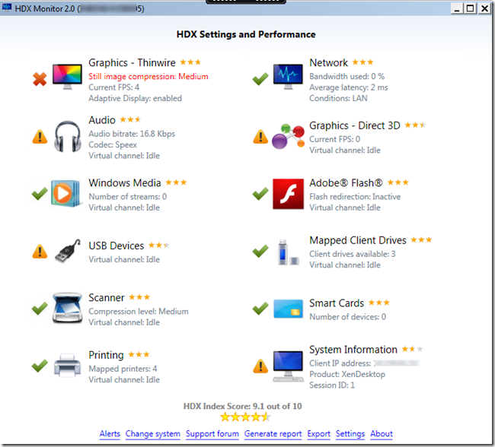Screen dimensions: 495x447
Task: Open the About link
Action: point(382,434)
